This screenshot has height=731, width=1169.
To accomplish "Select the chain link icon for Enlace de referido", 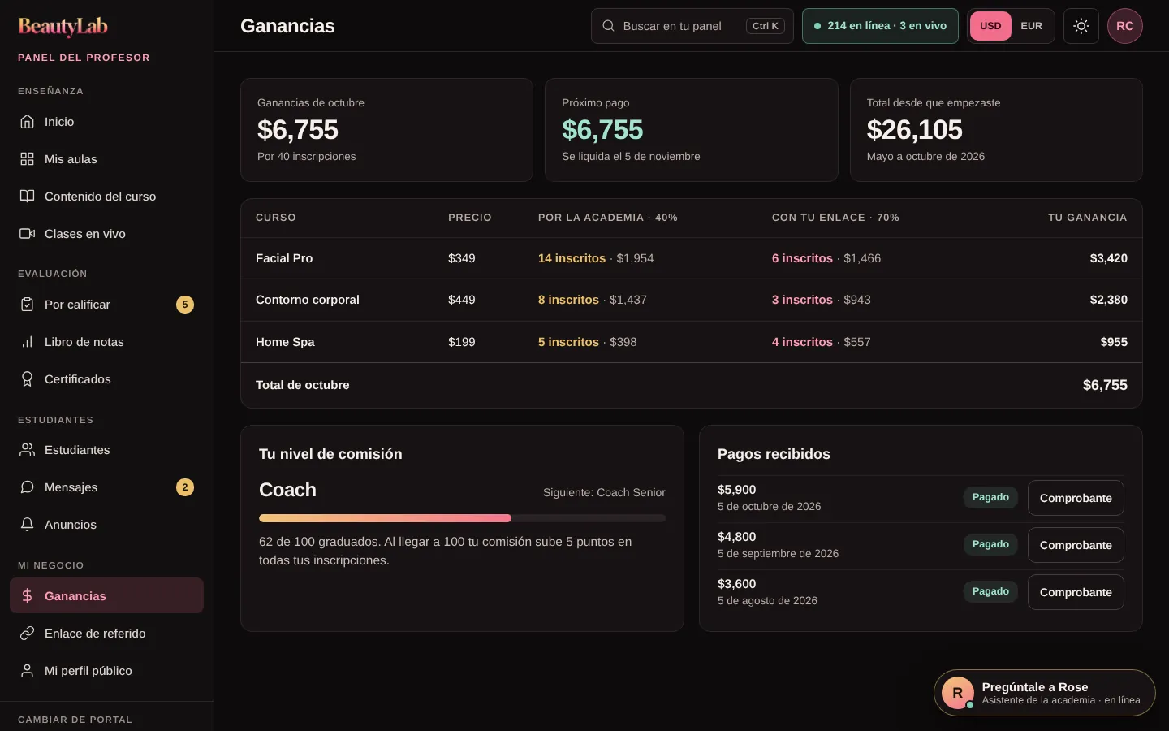I will pyautogui.click(x=27, y=634).
